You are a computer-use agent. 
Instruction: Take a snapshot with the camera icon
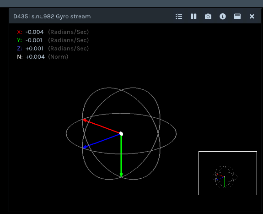click(208, 16)
